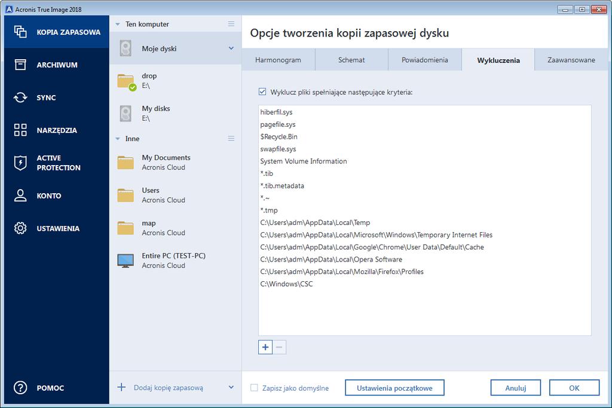Select the Users cloud folder icon
612x408 pixels.
(x=126, y=195)
